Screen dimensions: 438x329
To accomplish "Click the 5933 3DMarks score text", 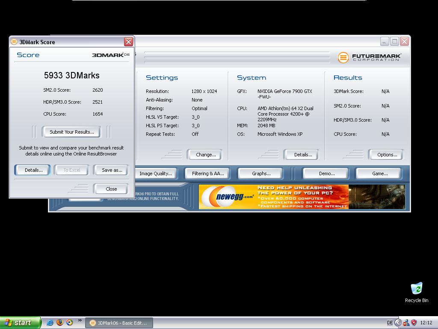I will [x=71, y=75].
